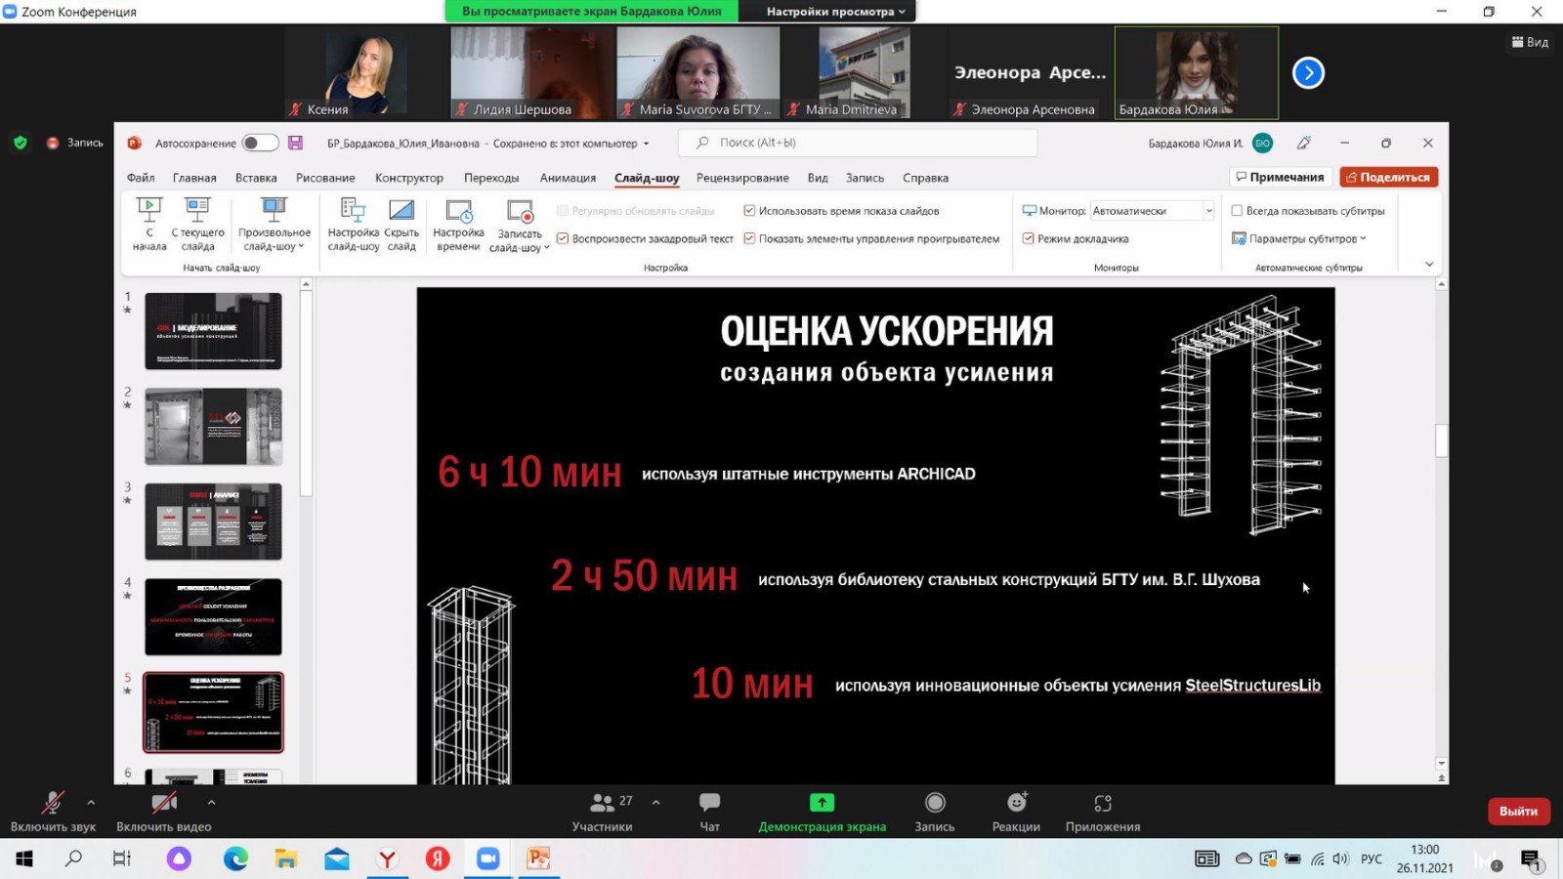Viewport: 1563px width, 879px height.
Task: Click Запись indicator in Zoom
Action: click(x=75, y=143)
